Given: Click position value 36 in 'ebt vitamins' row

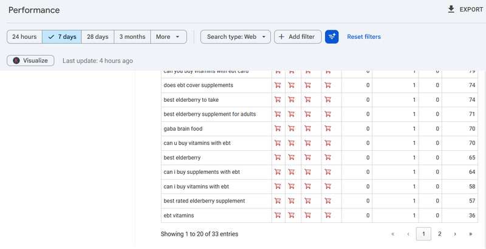Looking at the screenshot, I should (472, 215).
